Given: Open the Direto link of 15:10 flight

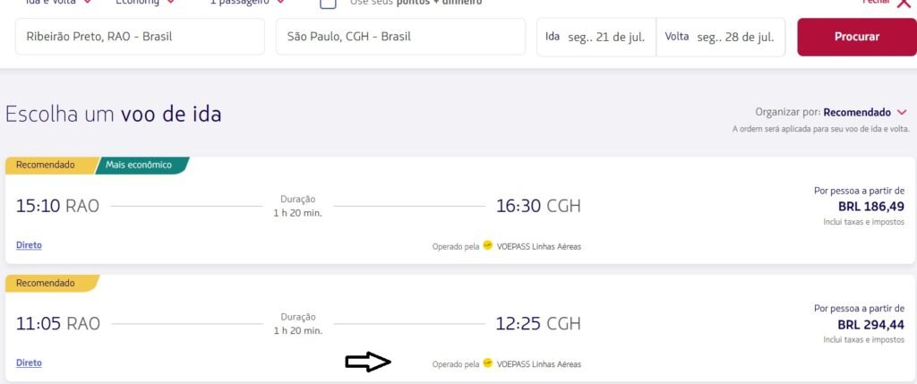Looking at the screenshot, I should point(29,245).
